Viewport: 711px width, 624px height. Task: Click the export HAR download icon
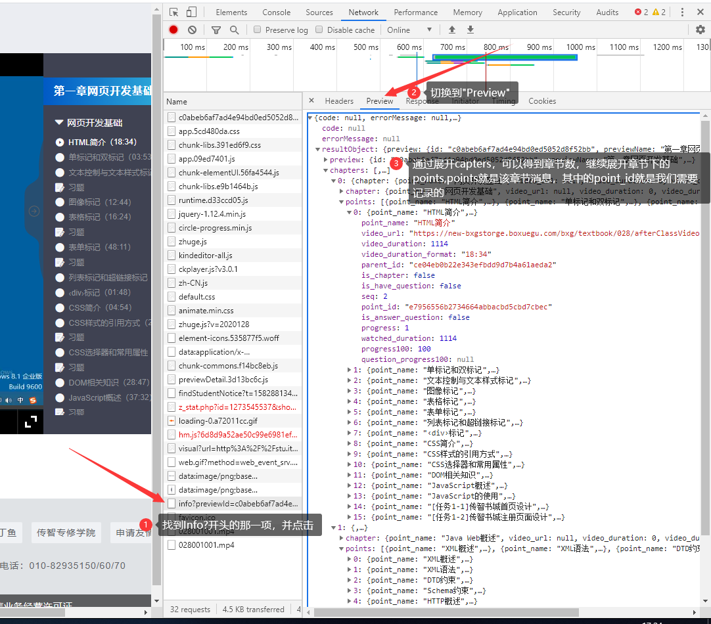point(470,30)
